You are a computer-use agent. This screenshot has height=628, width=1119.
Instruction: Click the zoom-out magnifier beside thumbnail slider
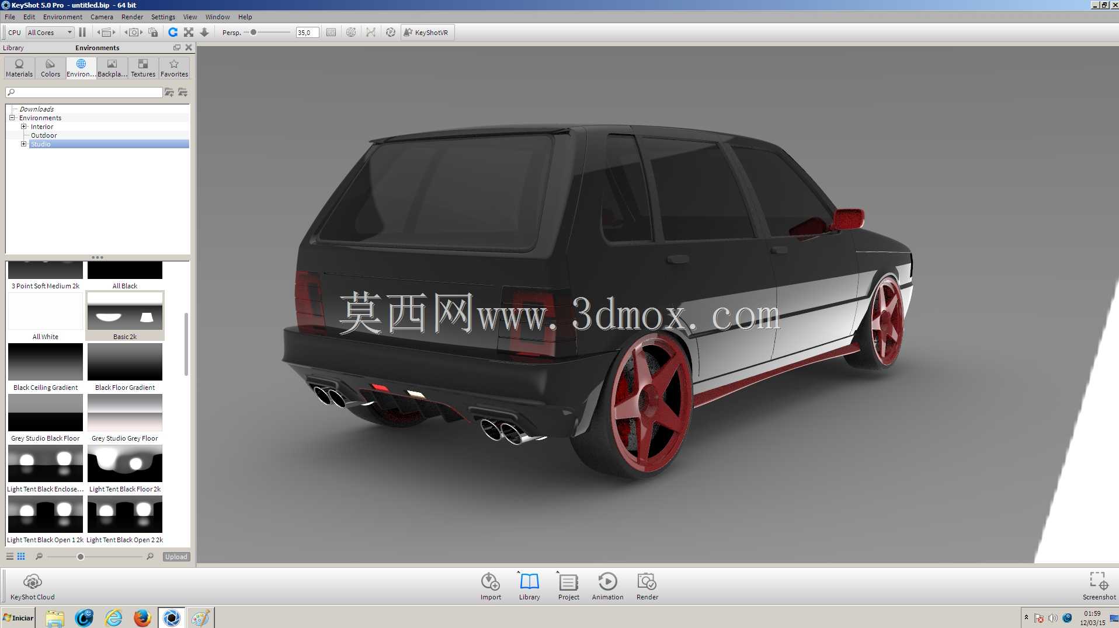tap(39, 556)
